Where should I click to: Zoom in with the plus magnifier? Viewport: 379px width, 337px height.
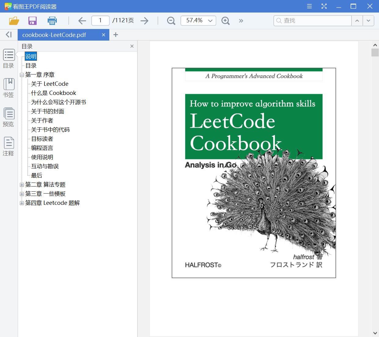click(225, 21)
